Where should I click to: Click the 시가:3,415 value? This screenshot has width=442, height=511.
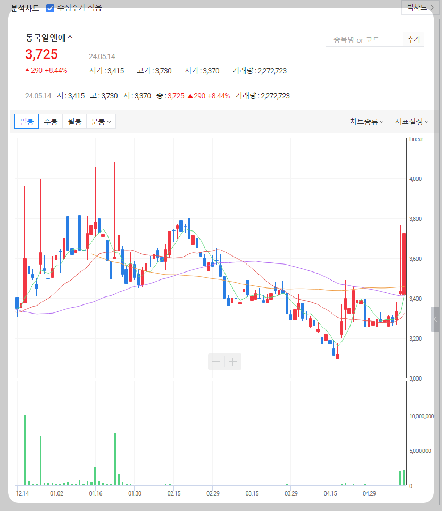tap(106, 71)
